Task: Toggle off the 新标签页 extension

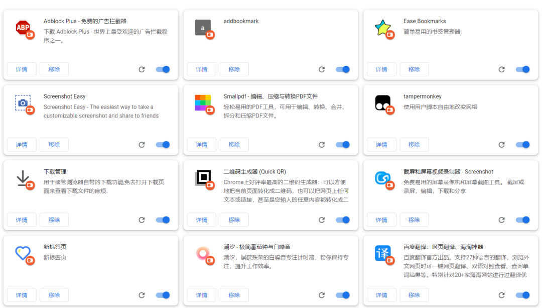Action: (163, 295)
